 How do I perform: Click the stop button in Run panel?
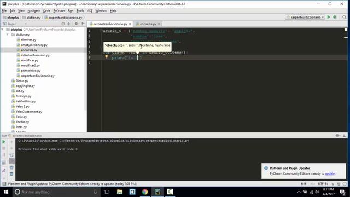point(4,148)
